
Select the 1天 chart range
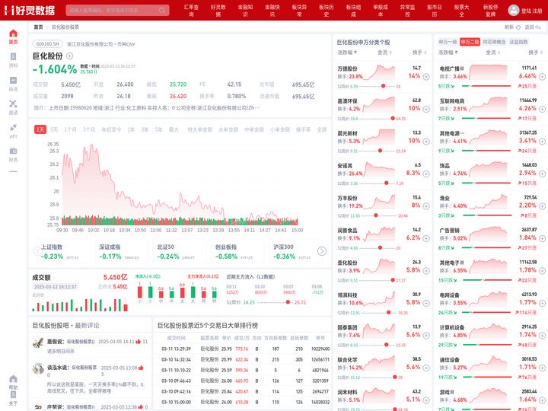(40, 129)
